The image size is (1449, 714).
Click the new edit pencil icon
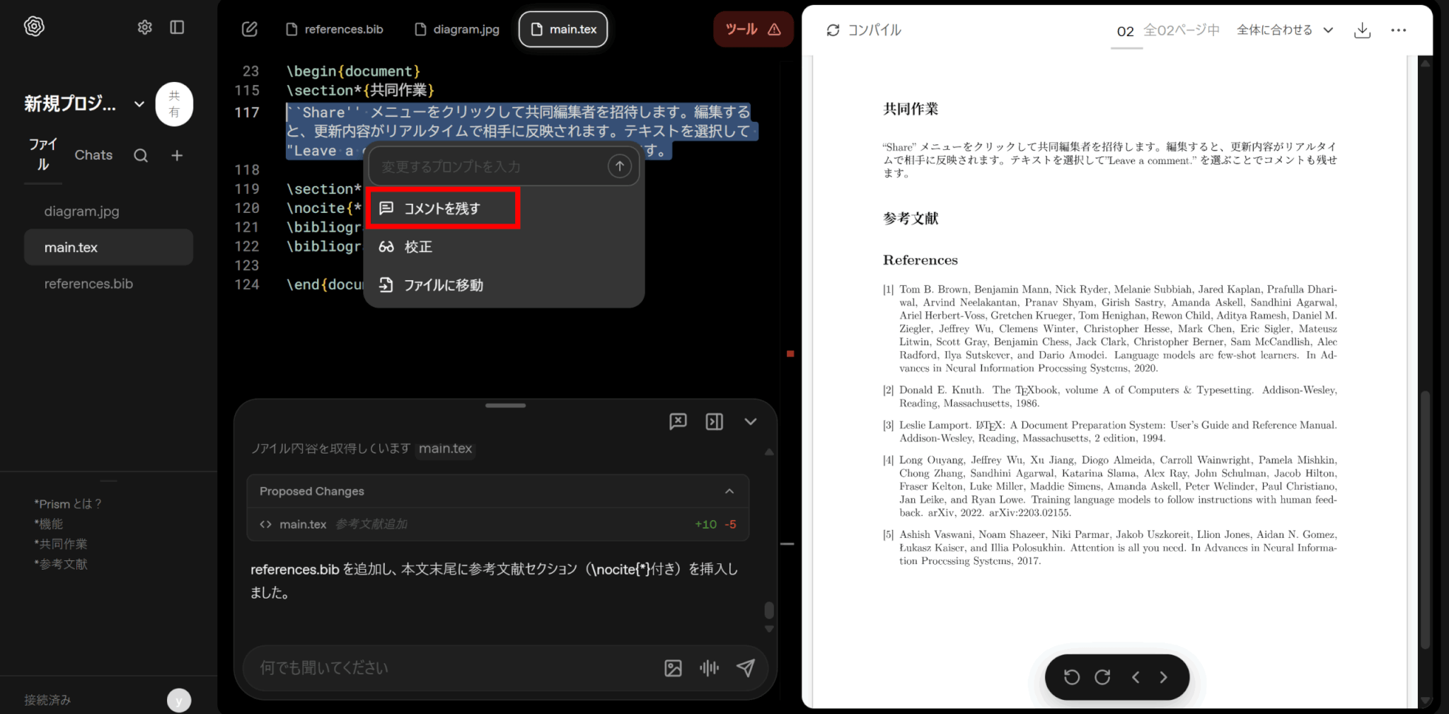click(249, 29)
